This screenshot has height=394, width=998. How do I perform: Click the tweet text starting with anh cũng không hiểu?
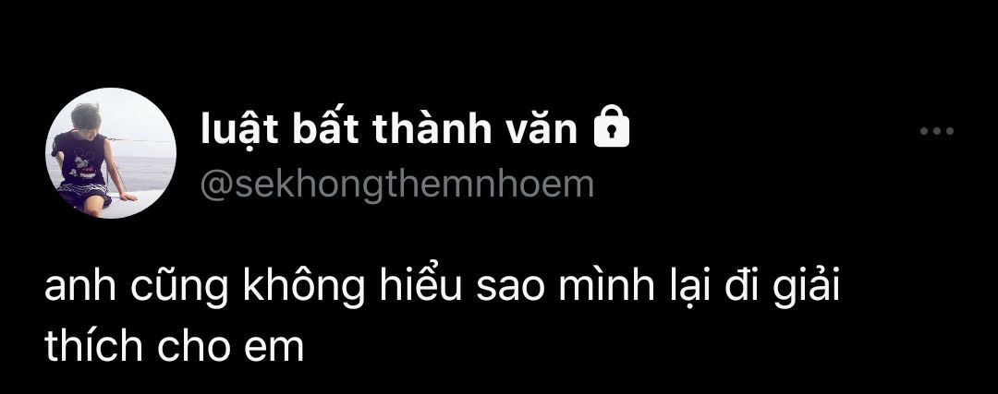coord(444,317)
